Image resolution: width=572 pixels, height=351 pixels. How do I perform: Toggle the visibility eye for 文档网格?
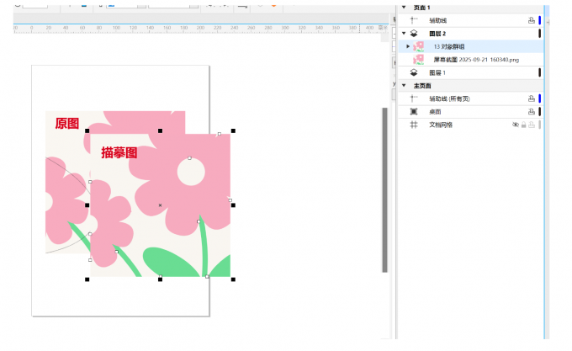coord(516,125)
